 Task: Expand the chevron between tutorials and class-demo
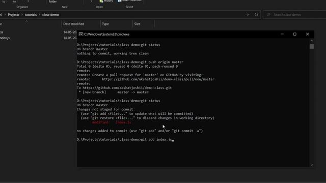coord(39,15)
